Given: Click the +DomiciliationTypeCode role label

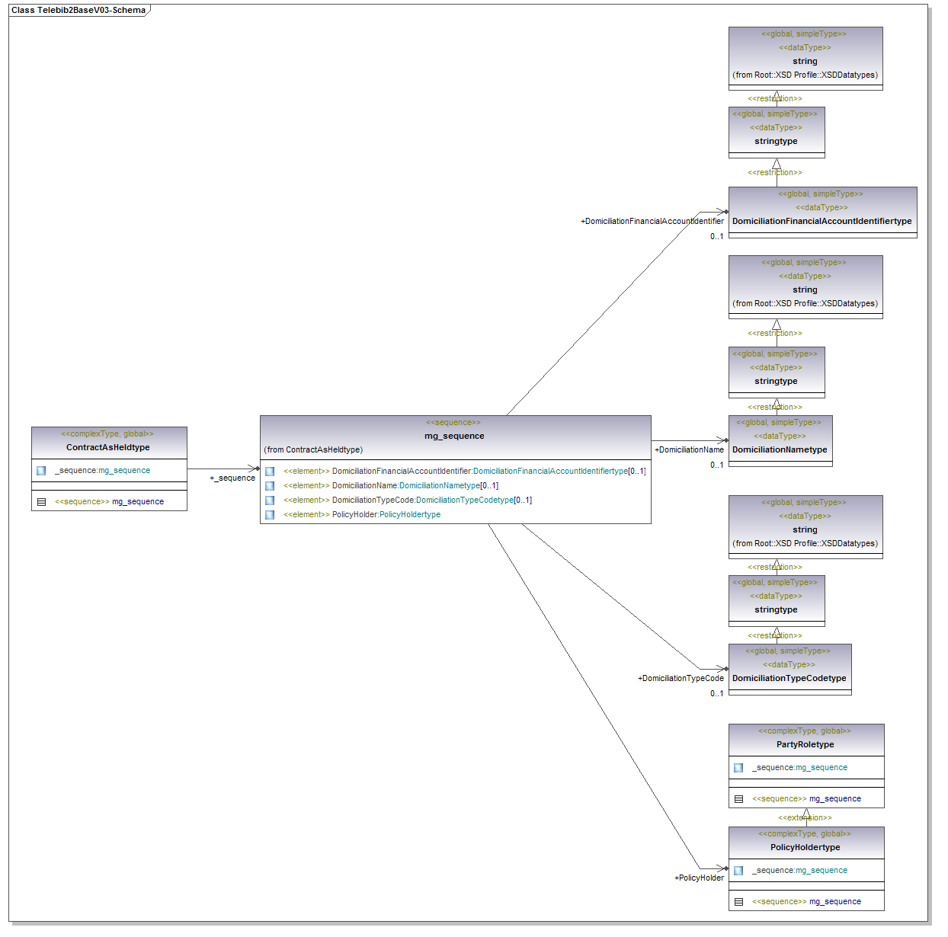Looking at the screenshot, I should pos(681,678).
